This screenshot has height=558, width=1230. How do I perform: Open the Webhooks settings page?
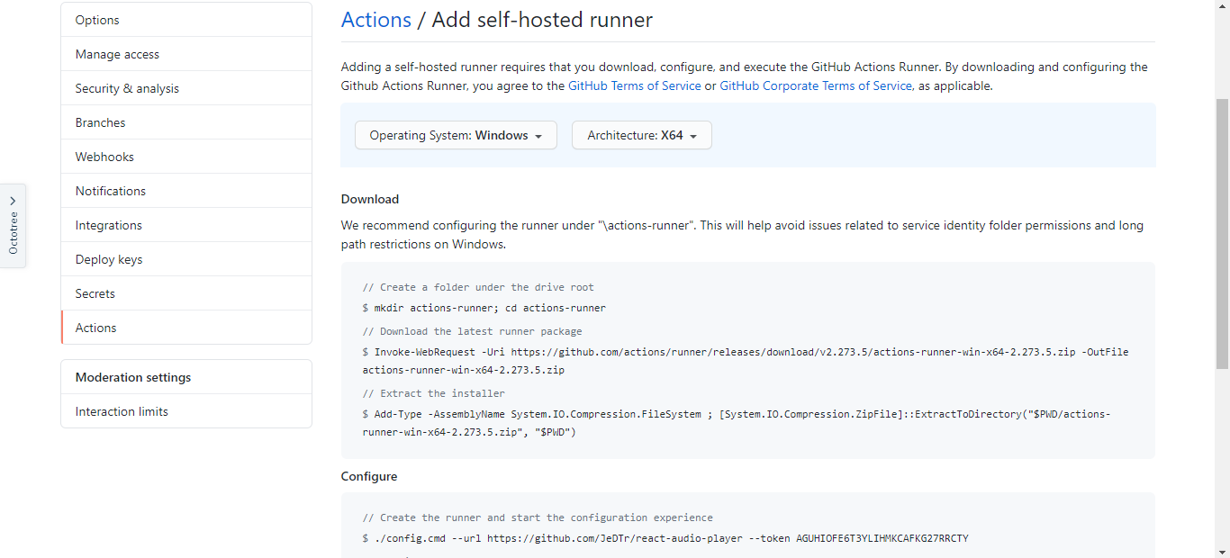coord(104,157)
